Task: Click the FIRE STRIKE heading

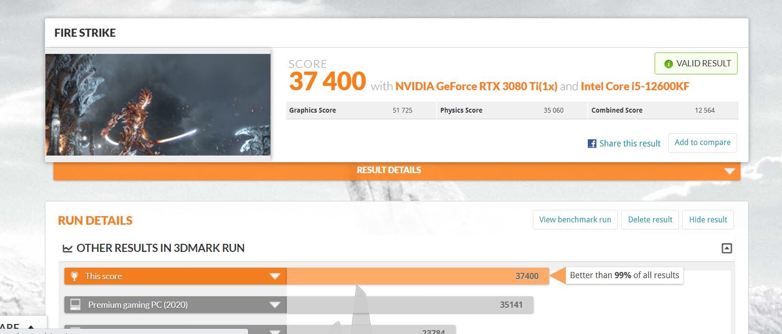Action: click(x=85, y=33)
